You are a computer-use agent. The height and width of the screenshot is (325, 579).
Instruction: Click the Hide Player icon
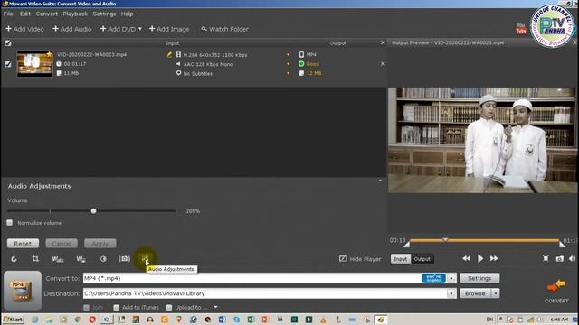point(343,259)
